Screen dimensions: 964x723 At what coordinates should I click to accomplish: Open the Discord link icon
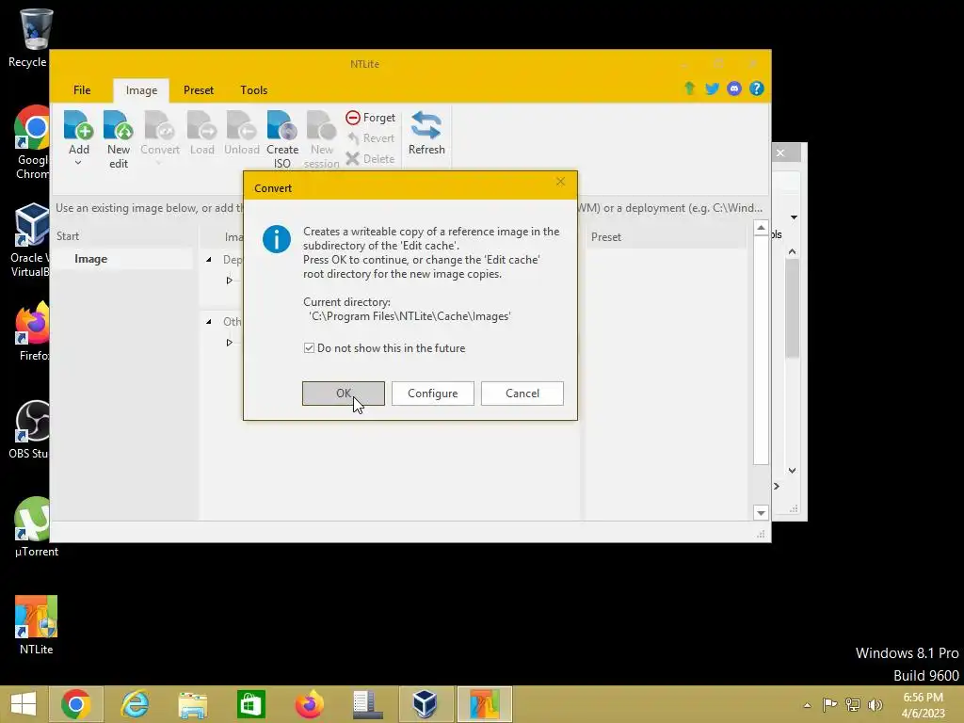(734, 88)
